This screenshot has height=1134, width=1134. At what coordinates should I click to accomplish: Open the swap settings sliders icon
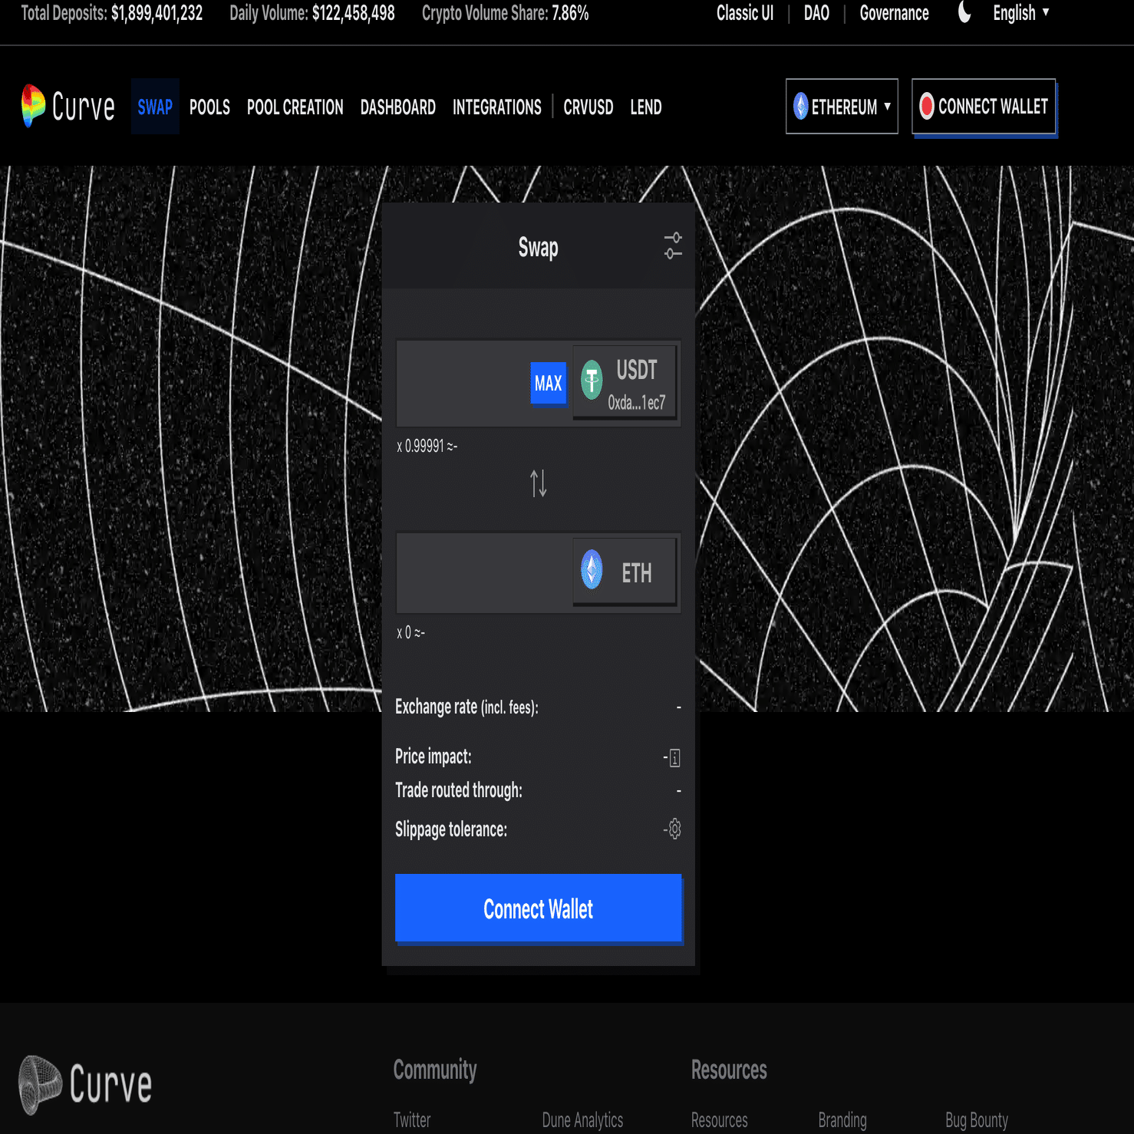click(673, 246)
